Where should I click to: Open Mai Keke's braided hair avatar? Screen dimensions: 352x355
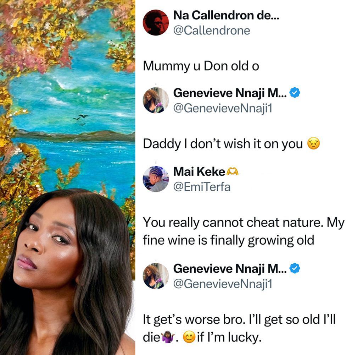pyautogui.click(x=156, y=179)
